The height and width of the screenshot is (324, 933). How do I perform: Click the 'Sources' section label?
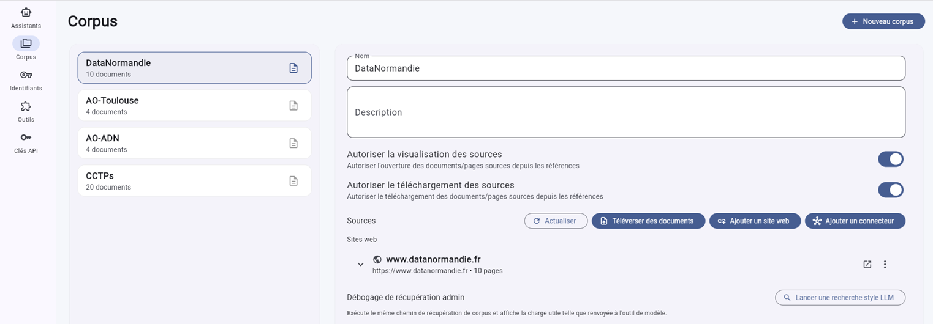pyautogui.click(x=361, y=221)
